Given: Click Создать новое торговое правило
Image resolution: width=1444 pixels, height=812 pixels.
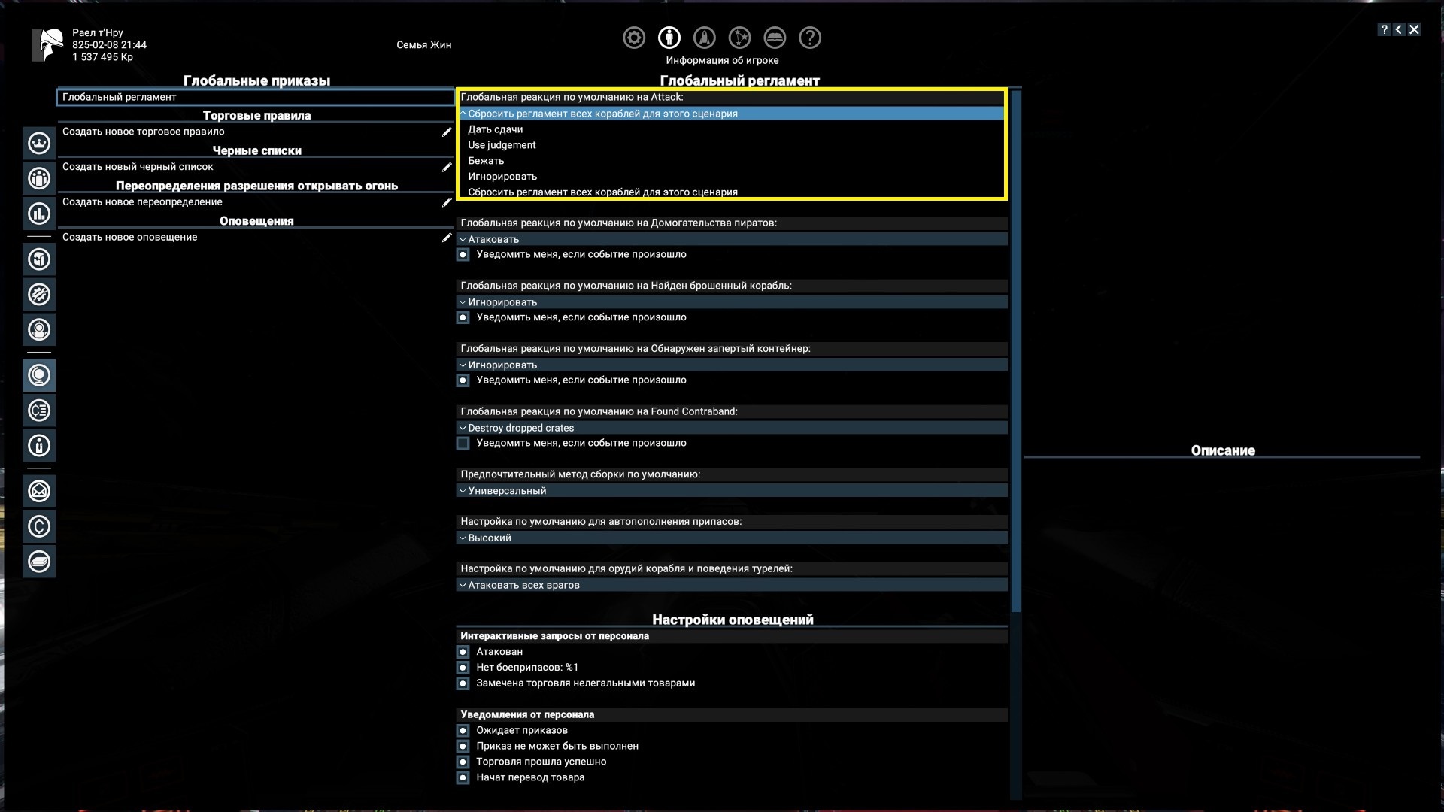Looking at the screenshot, I should 143,132.
